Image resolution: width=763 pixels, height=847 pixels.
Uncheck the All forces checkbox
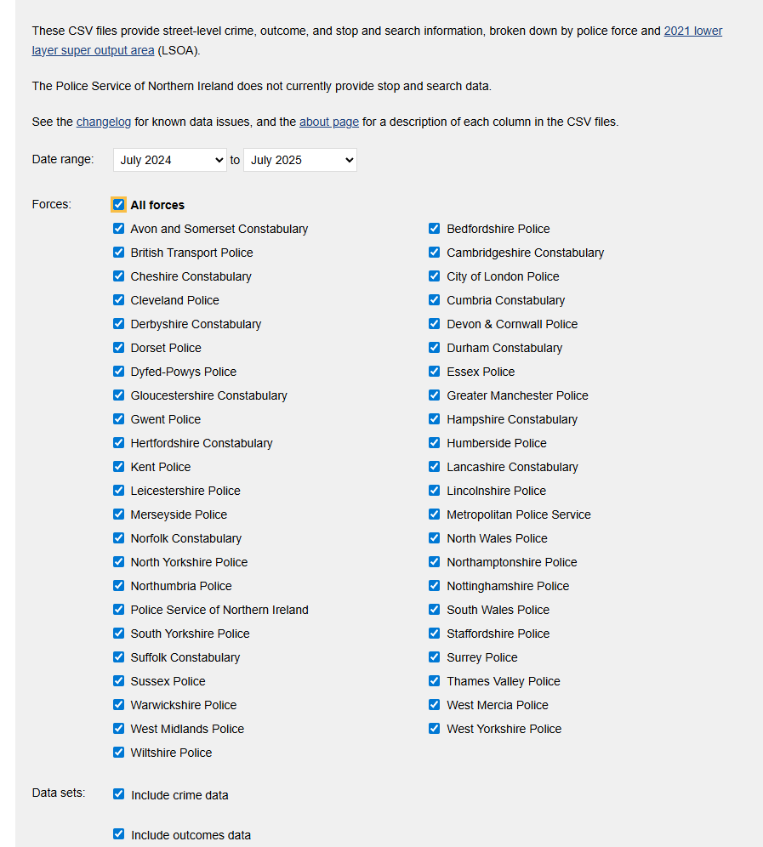point(118,205)
